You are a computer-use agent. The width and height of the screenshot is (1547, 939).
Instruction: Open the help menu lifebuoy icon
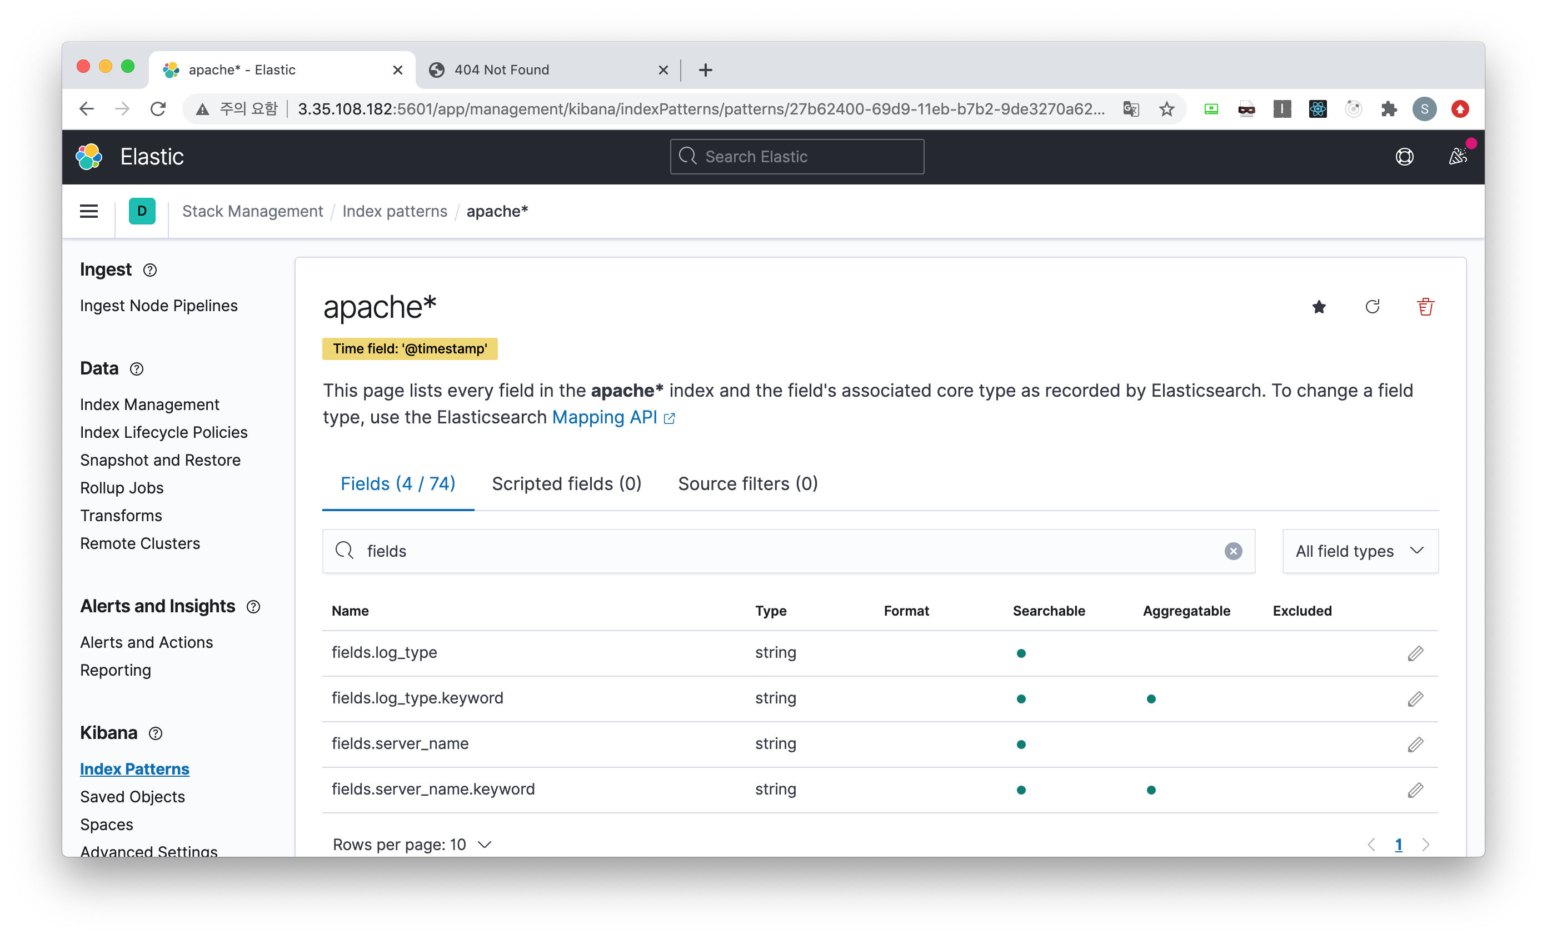(1405, 156)
